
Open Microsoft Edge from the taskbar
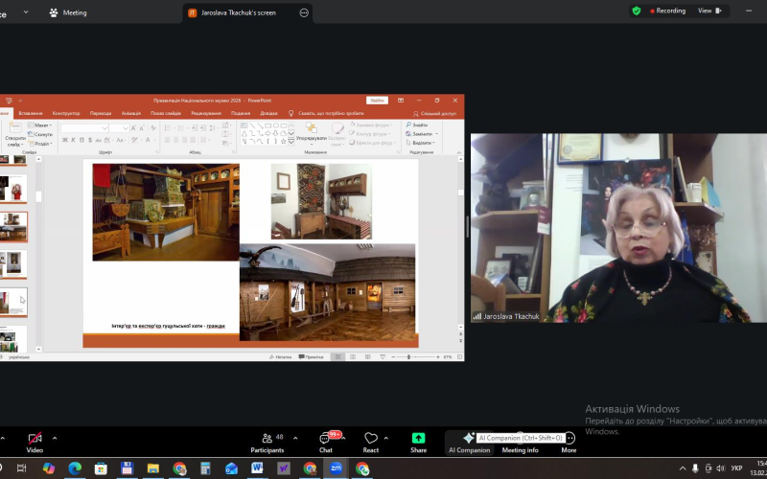coord(75,468)
